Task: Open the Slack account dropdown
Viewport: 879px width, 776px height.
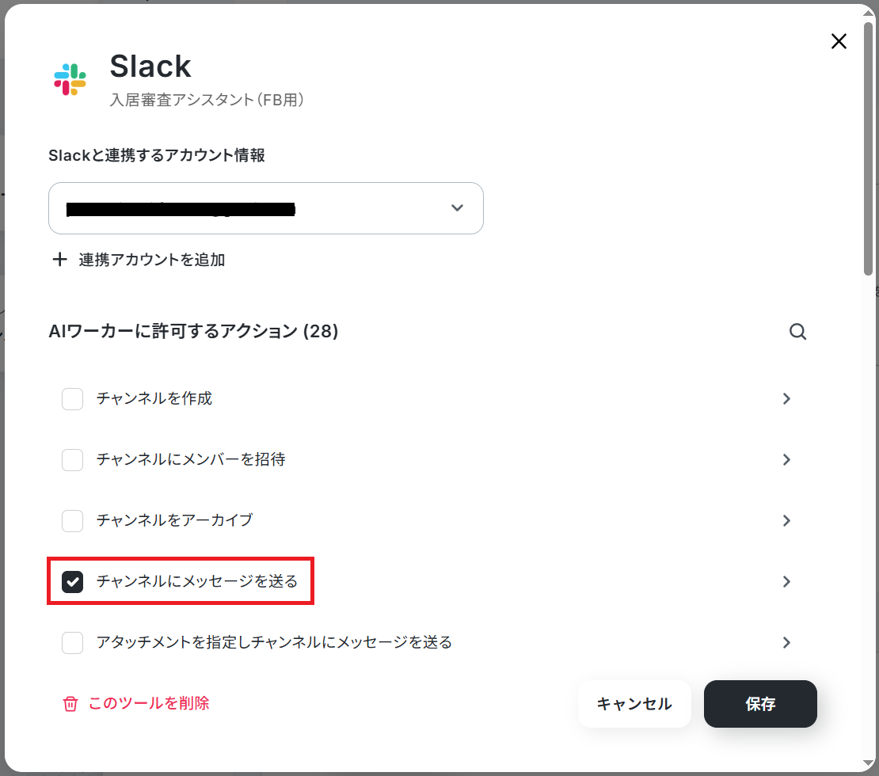Action: coord(266,208)
